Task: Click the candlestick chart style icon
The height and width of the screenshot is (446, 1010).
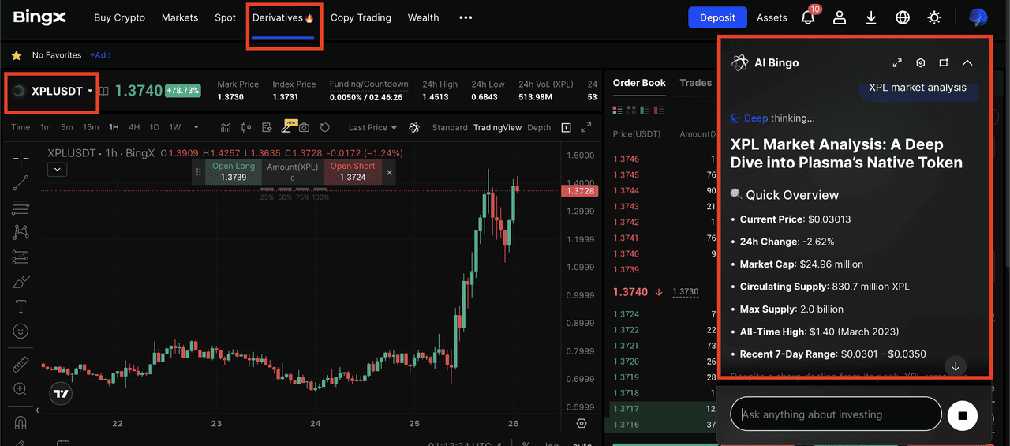Action: (246, 127)
